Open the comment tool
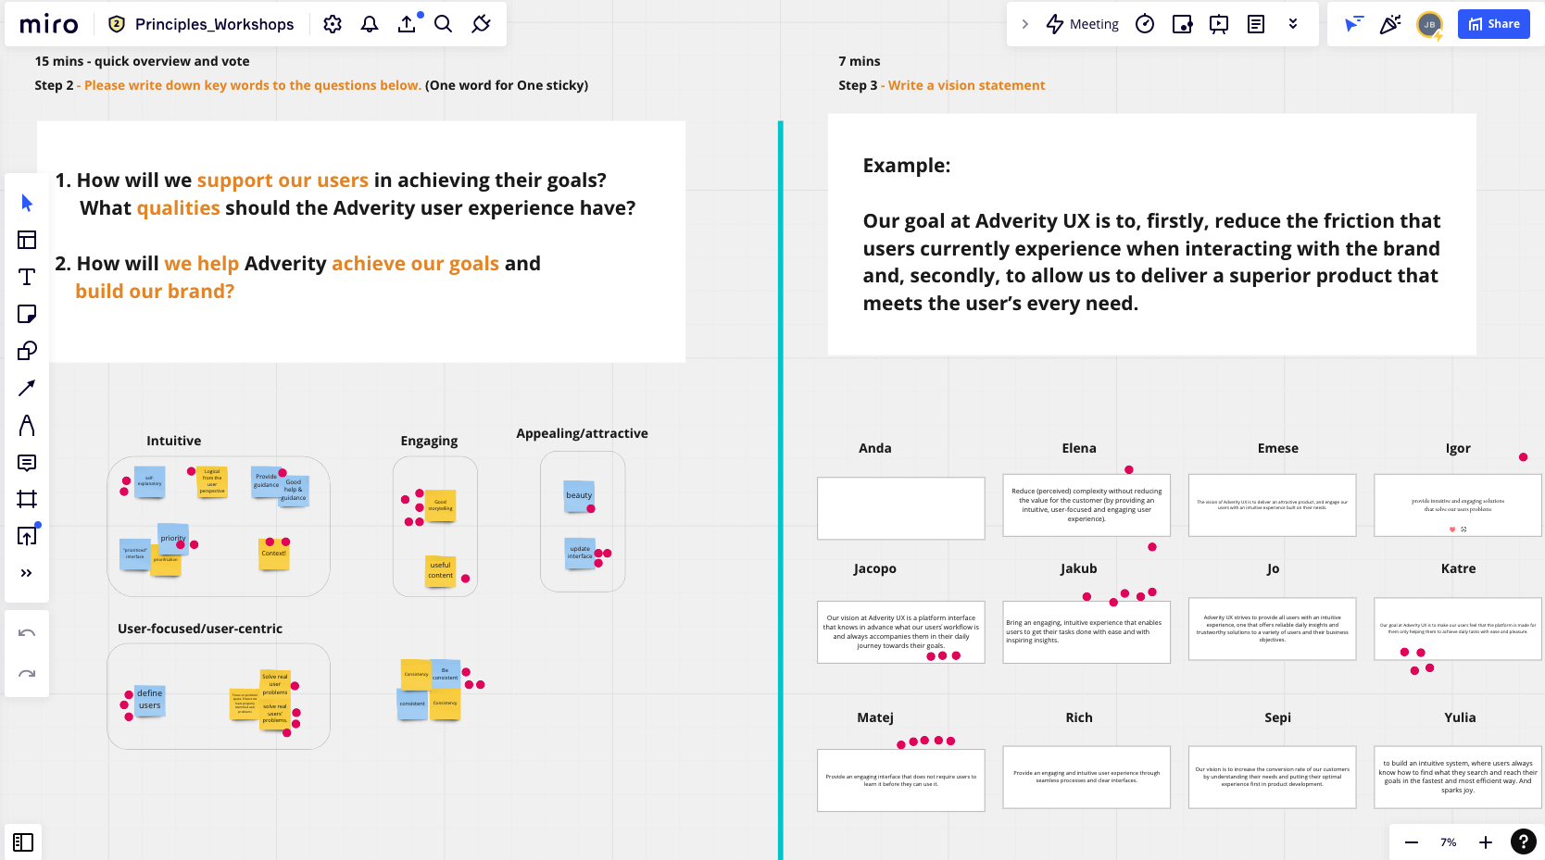This screenshot has height=860, width=1545. tap(27, 462)
